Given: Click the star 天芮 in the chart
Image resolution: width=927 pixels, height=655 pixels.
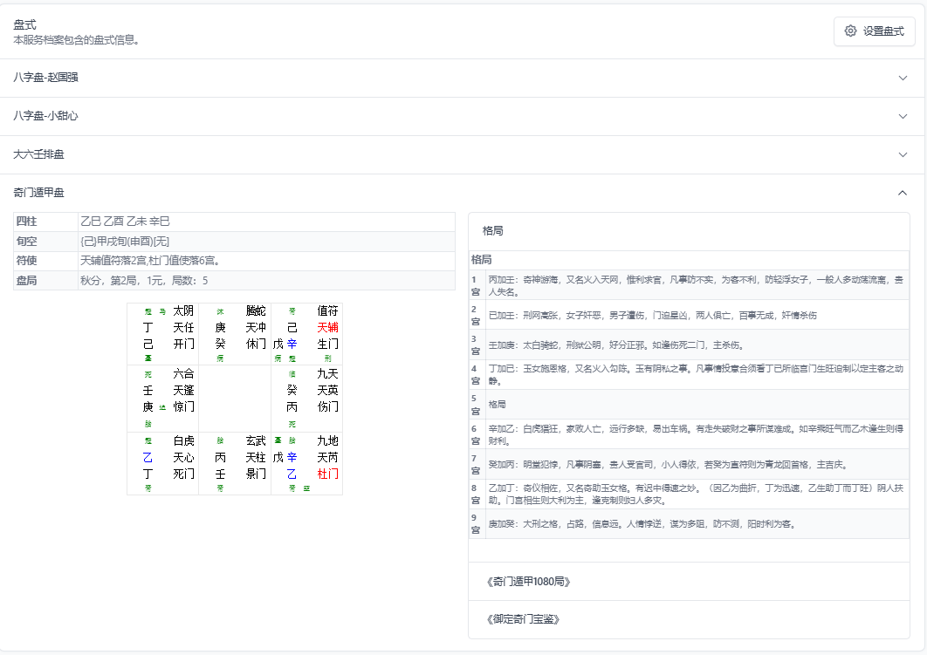Looking at the screenshot, I should tap(327, 457).
